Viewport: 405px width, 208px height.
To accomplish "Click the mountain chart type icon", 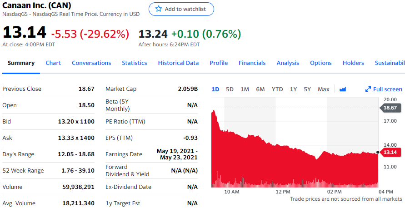I will [x=343, y=89].
